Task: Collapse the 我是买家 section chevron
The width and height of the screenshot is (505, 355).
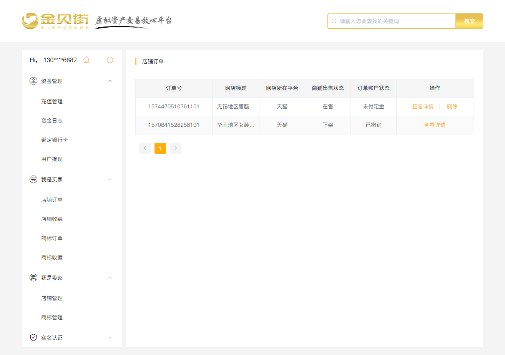Action: (110, 179)
